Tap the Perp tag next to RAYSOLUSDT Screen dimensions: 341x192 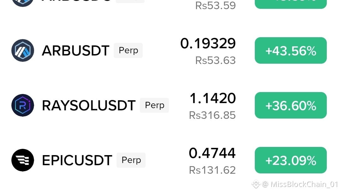click(x=154, y=105)
